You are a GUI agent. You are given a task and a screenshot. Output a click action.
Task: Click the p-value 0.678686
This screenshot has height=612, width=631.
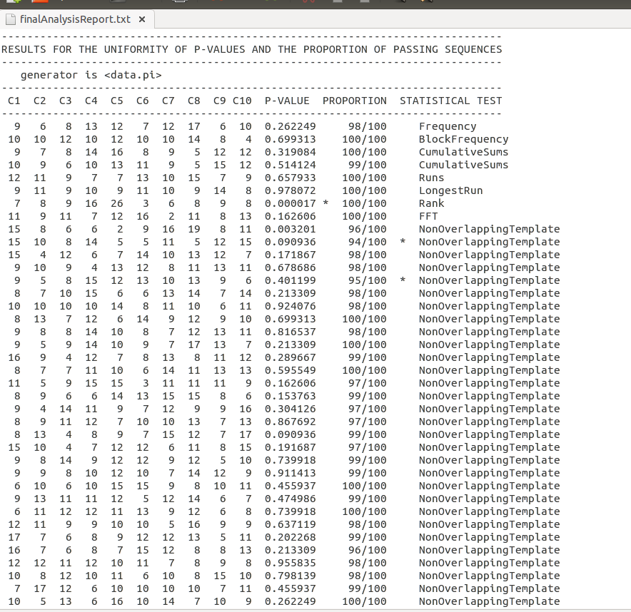pos(290,267)
